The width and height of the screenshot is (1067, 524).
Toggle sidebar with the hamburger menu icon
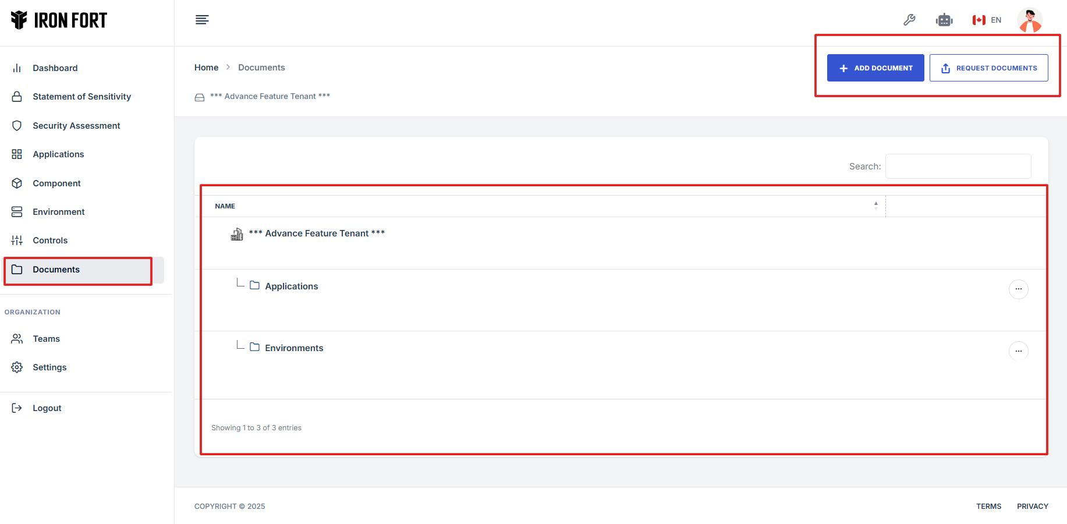point(202,20)
